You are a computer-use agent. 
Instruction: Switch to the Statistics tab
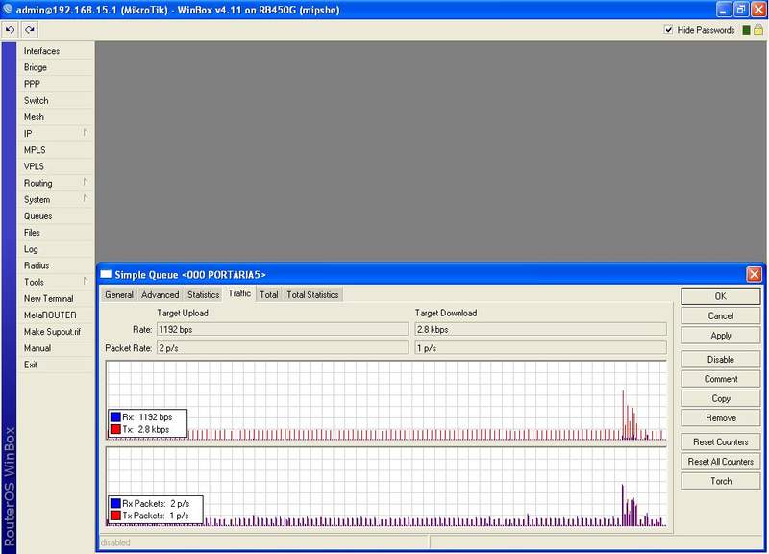coord(203,294)
